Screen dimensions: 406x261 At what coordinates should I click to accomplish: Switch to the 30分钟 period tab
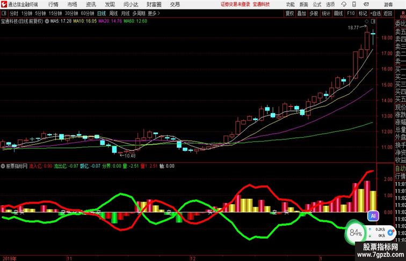71,13
